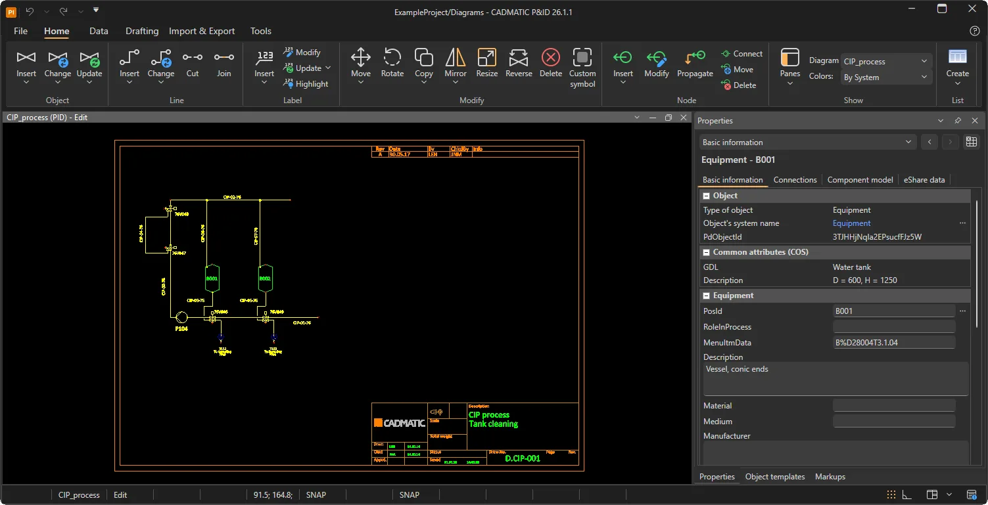Open the Help question mark icon

(975, 31)
